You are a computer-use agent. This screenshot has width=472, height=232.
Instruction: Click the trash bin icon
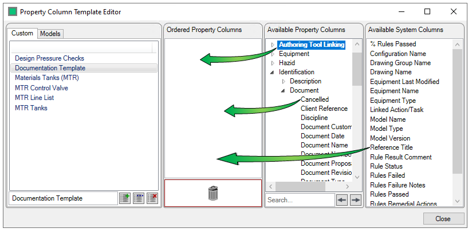[213, 193]
